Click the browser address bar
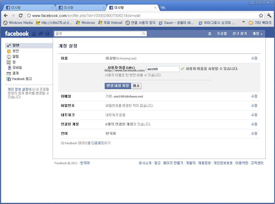The width and height of the screenshot is (275, 204). click(145, 16)
